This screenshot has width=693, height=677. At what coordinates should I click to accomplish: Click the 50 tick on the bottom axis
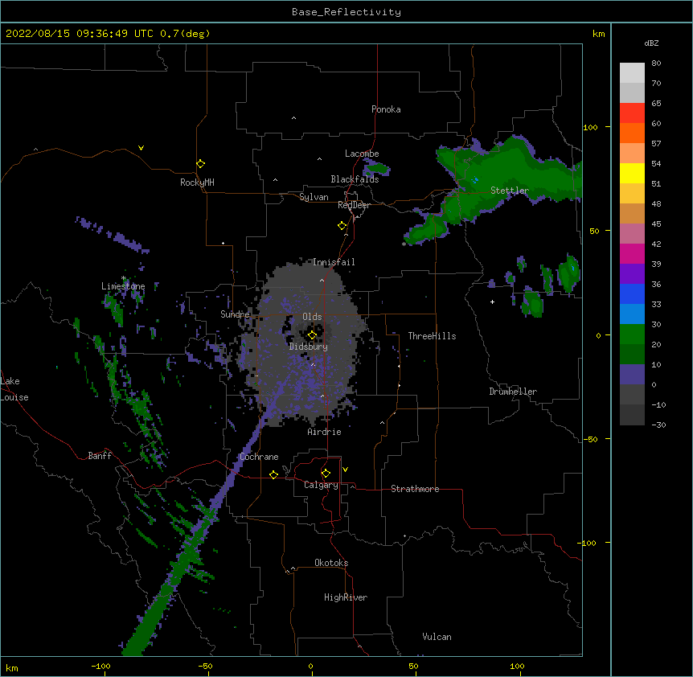point(413,666)
